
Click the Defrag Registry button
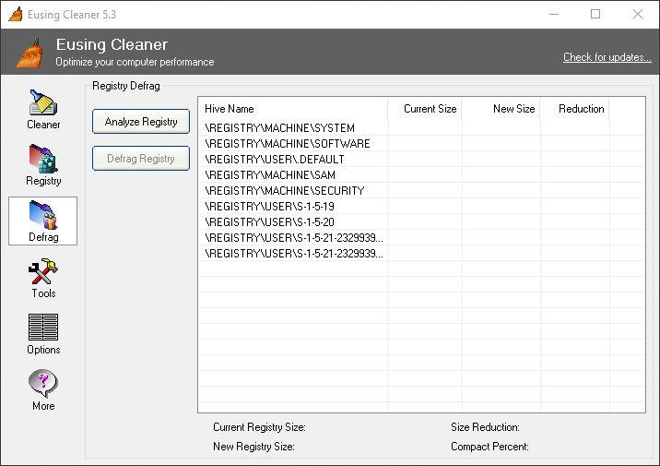141,159
